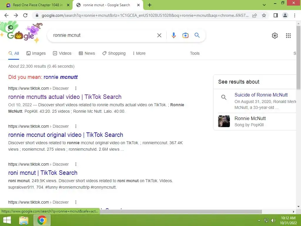The height and width of the screenshot is (226, 301).
Task: Switch to News results
Action: pyautogui.click(x=87, y=54)
